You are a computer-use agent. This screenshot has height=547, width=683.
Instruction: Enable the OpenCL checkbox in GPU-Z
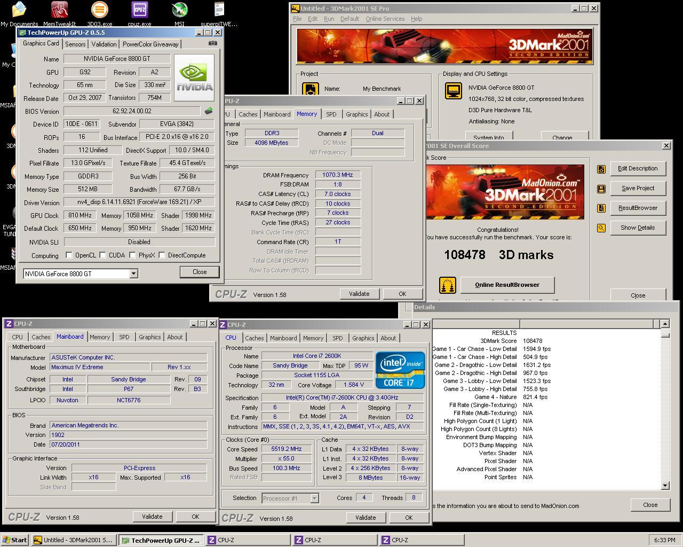(69, 255)
